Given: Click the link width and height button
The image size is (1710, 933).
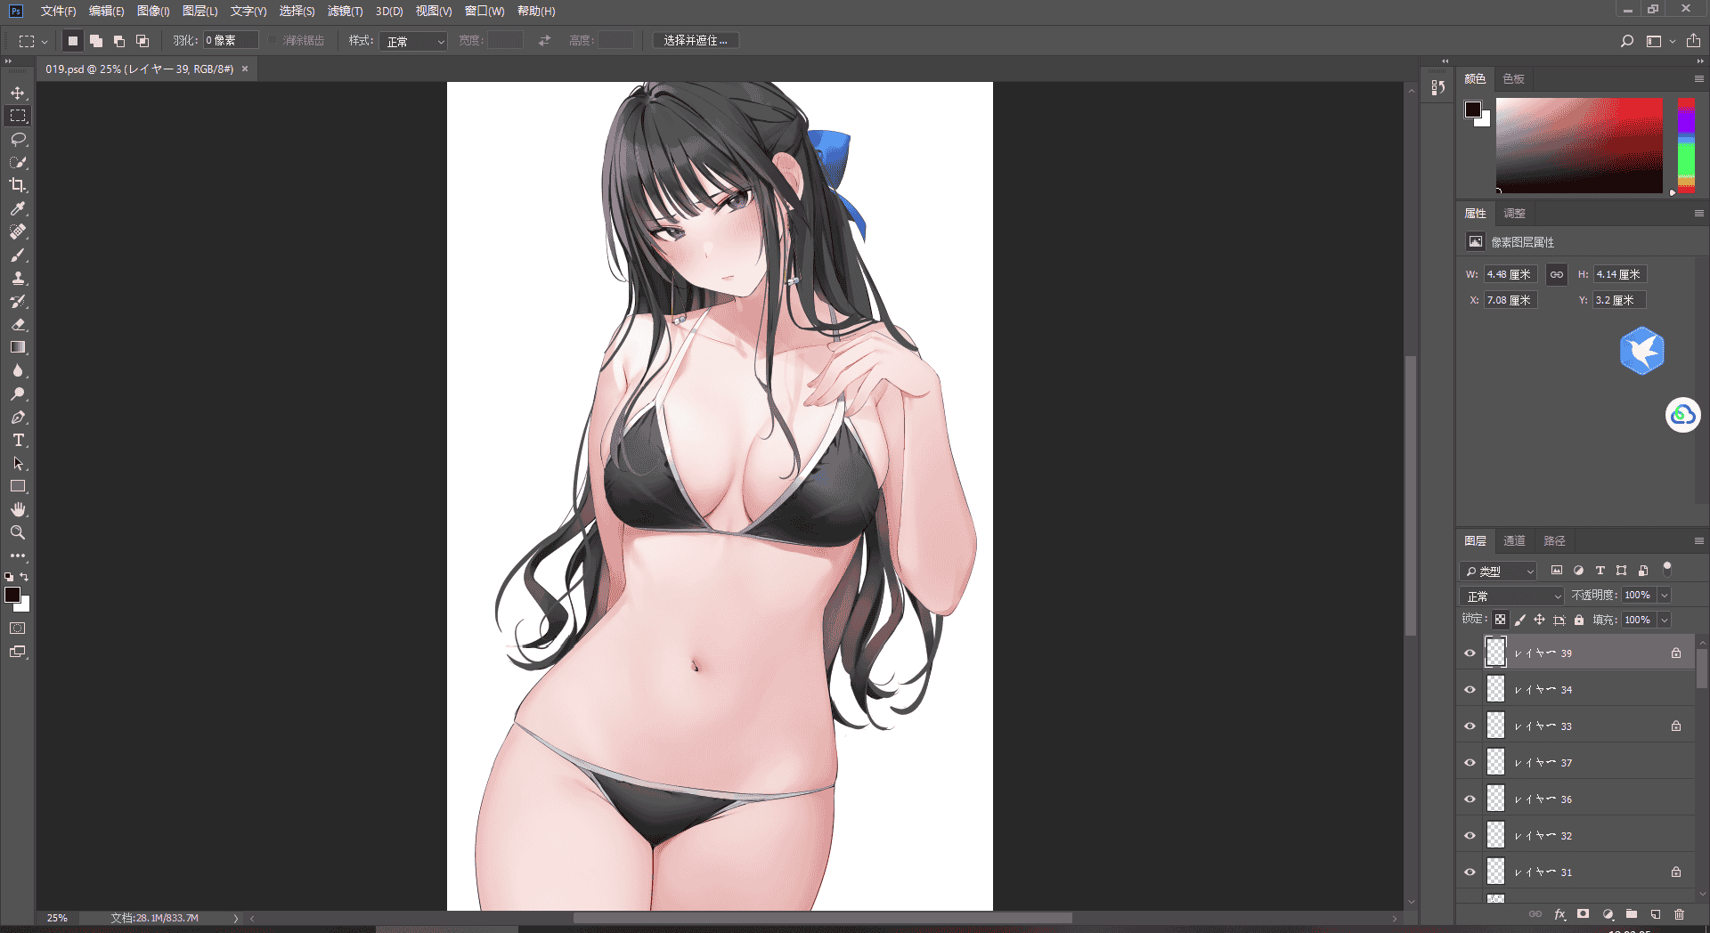Looking at the screenshot, I should [x=1556, y=274].
